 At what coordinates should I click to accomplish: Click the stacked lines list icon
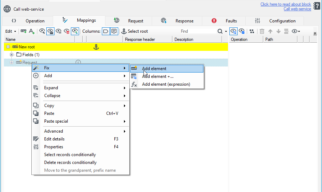pos(286,31)
